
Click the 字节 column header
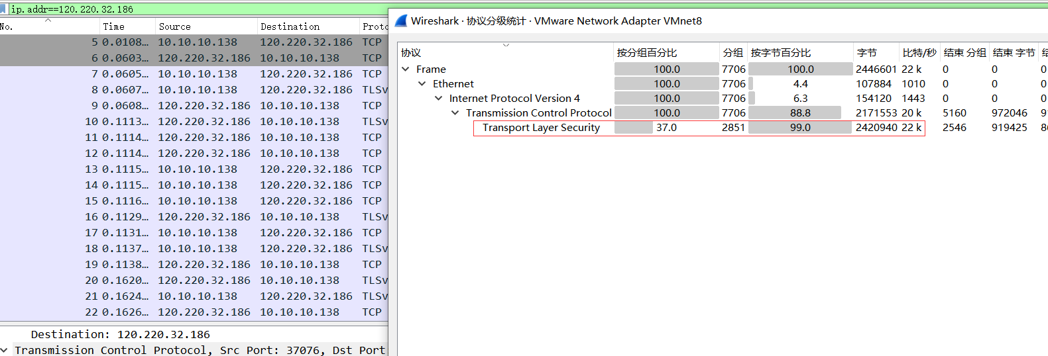[866, 53]
